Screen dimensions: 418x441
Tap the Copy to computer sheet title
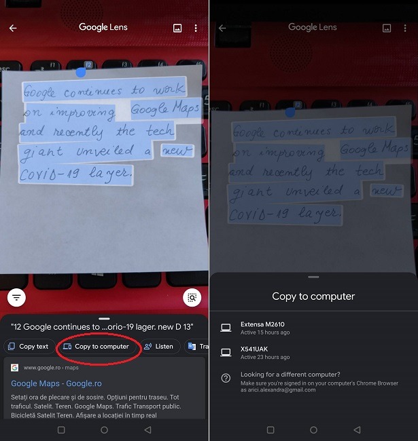313,296
